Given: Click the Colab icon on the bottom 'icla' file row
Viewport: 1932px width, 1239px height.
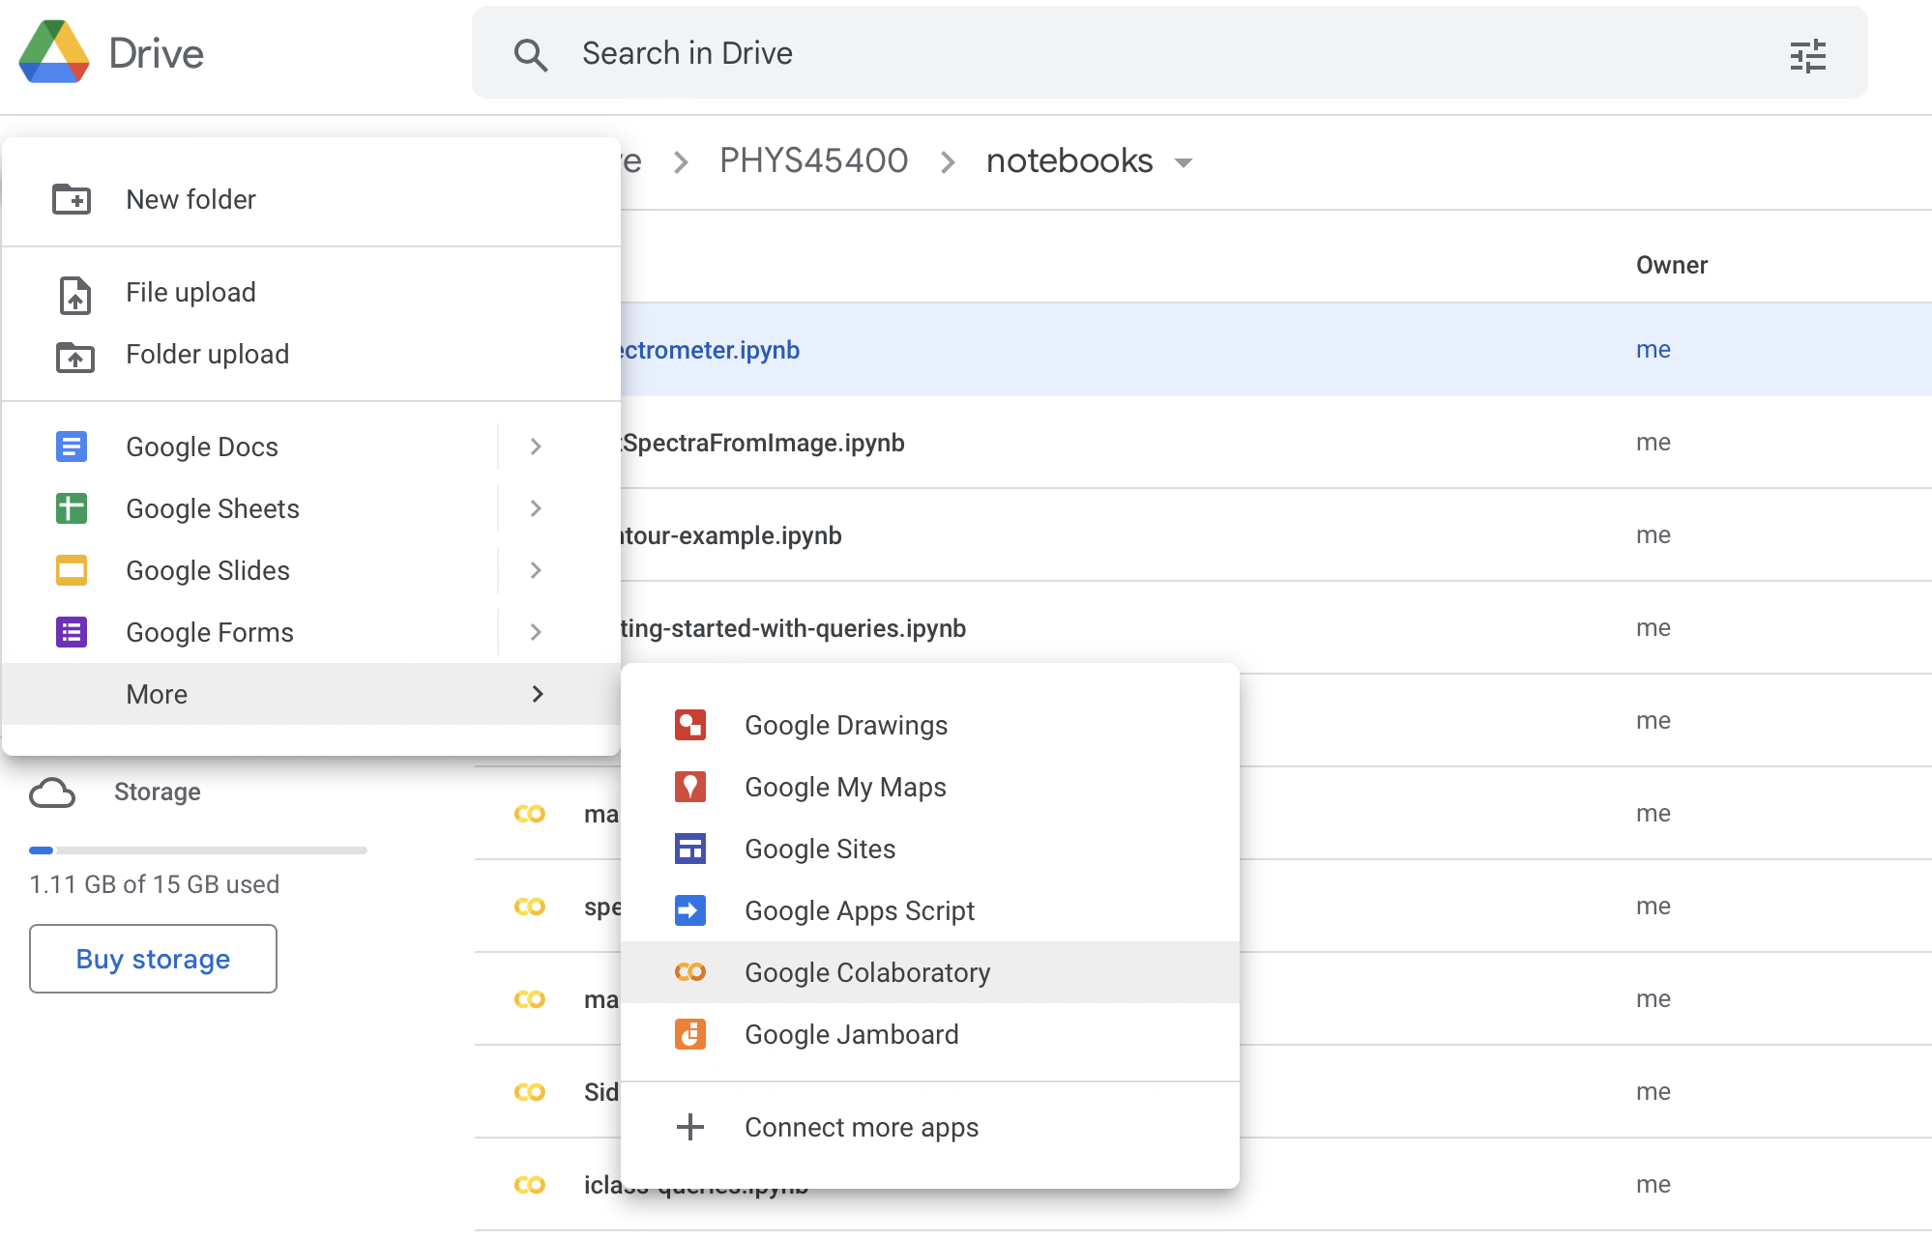Looking at the screenshot, I should pos(530,1185).
